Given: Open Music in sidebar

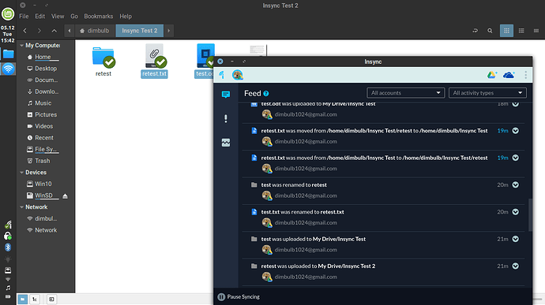Looking at the screenshot, I should (43, 103).
